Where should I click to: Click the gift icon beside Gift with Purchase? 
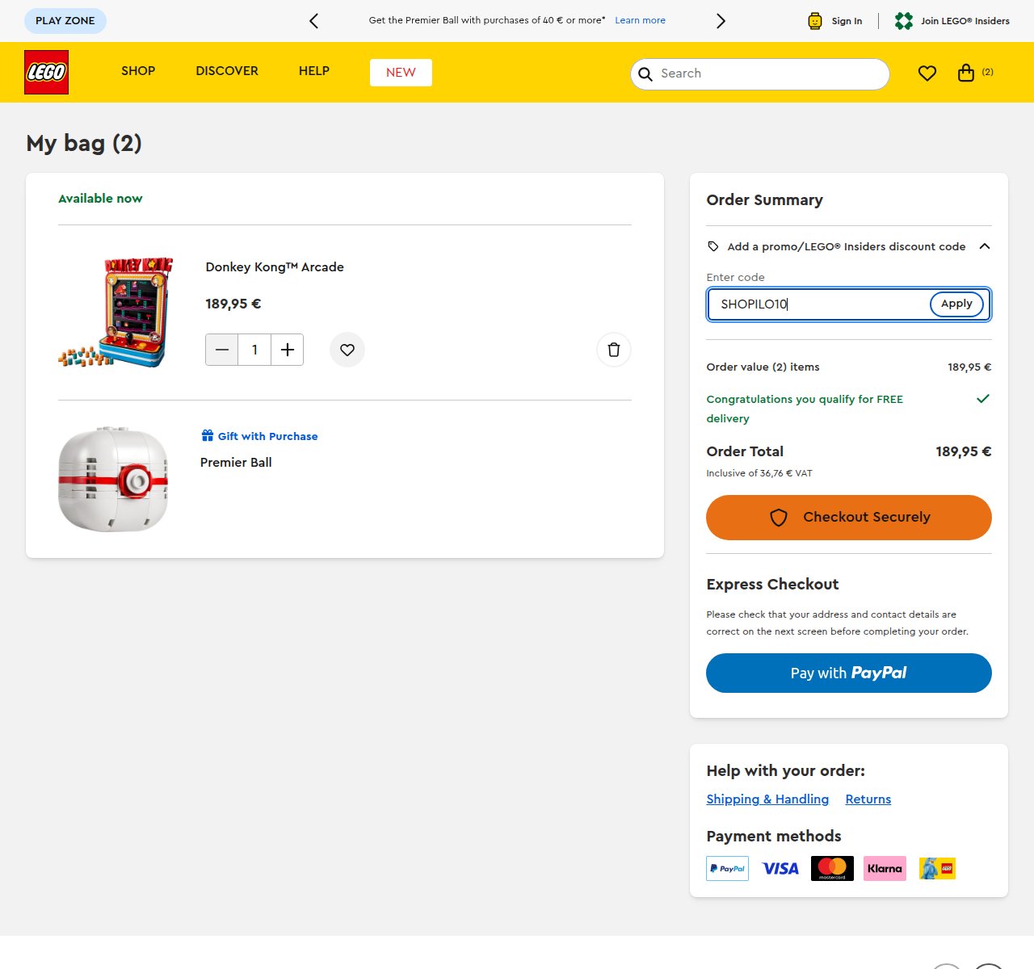click(x=208, y=436)
